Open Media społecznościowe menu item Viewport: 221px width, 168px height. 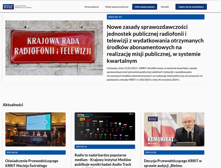pyautogui.click(x=117, y=7)
